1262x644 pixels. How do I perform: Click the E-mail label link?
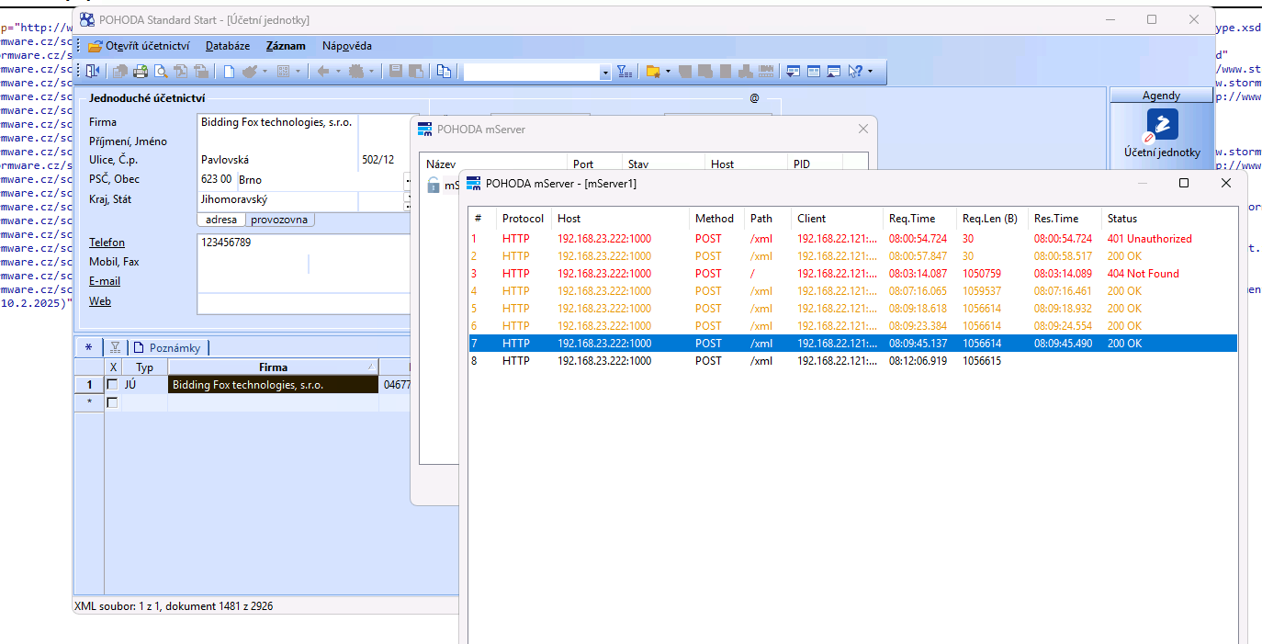pyautogui.click(x=105, y=281)
